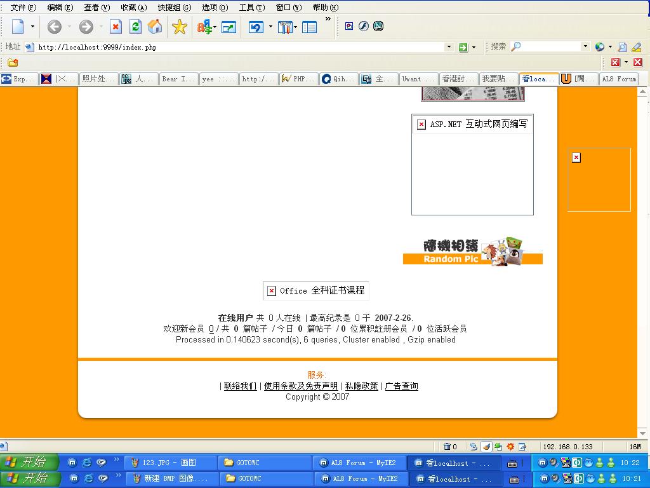This screenshot has height=488, width=650.
Task: Click the highlight pencil icon
Action: [636, 47]
